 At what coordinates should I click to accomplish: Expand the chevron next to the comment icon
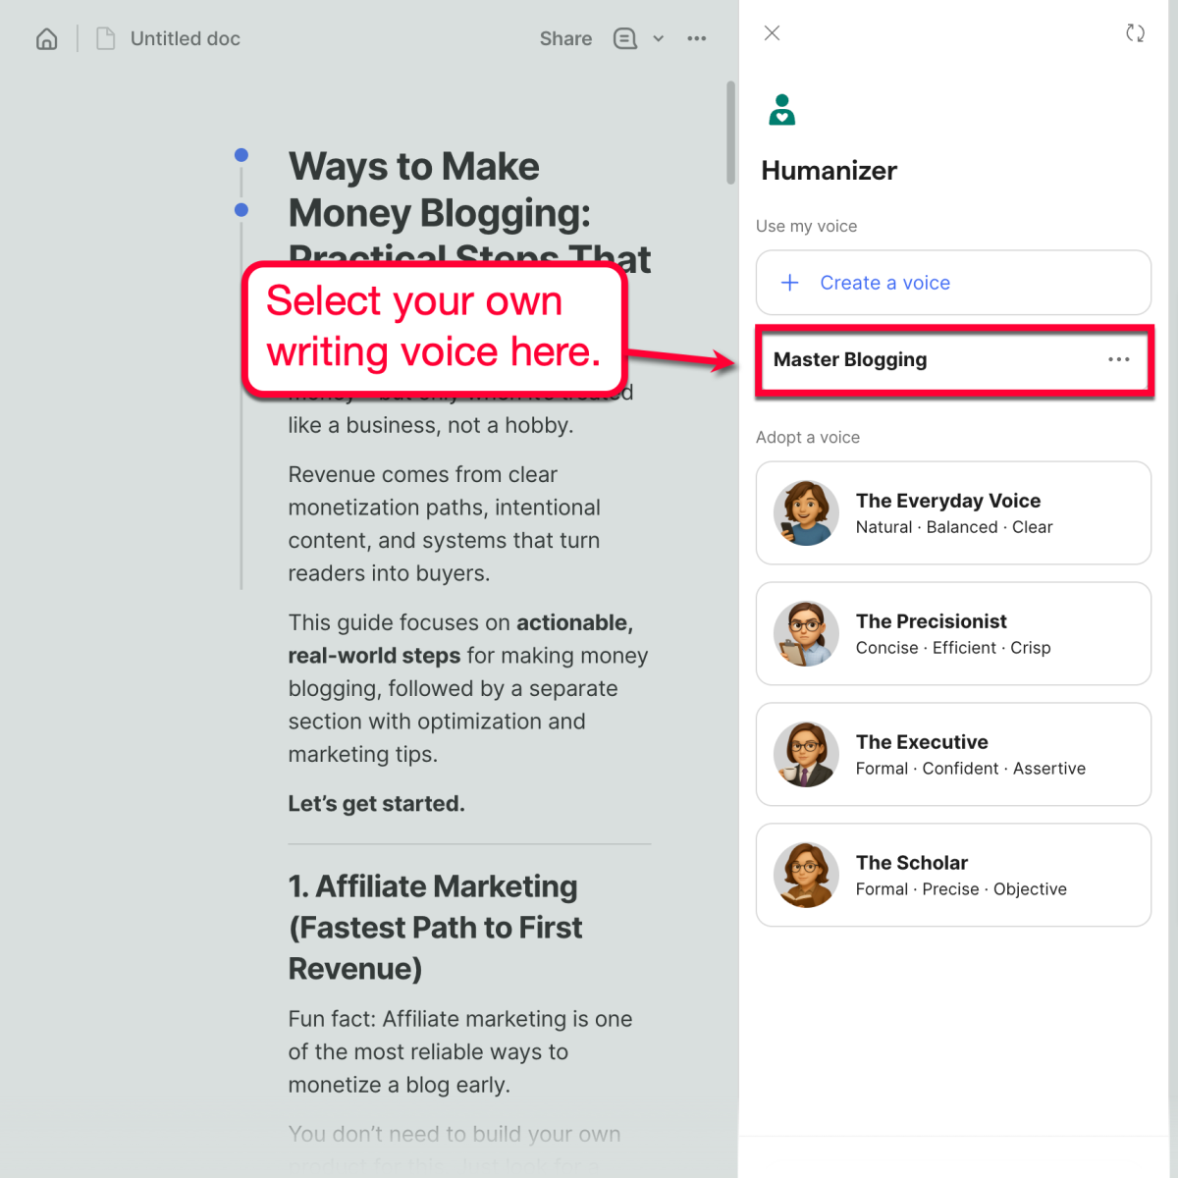coord(659,38)
